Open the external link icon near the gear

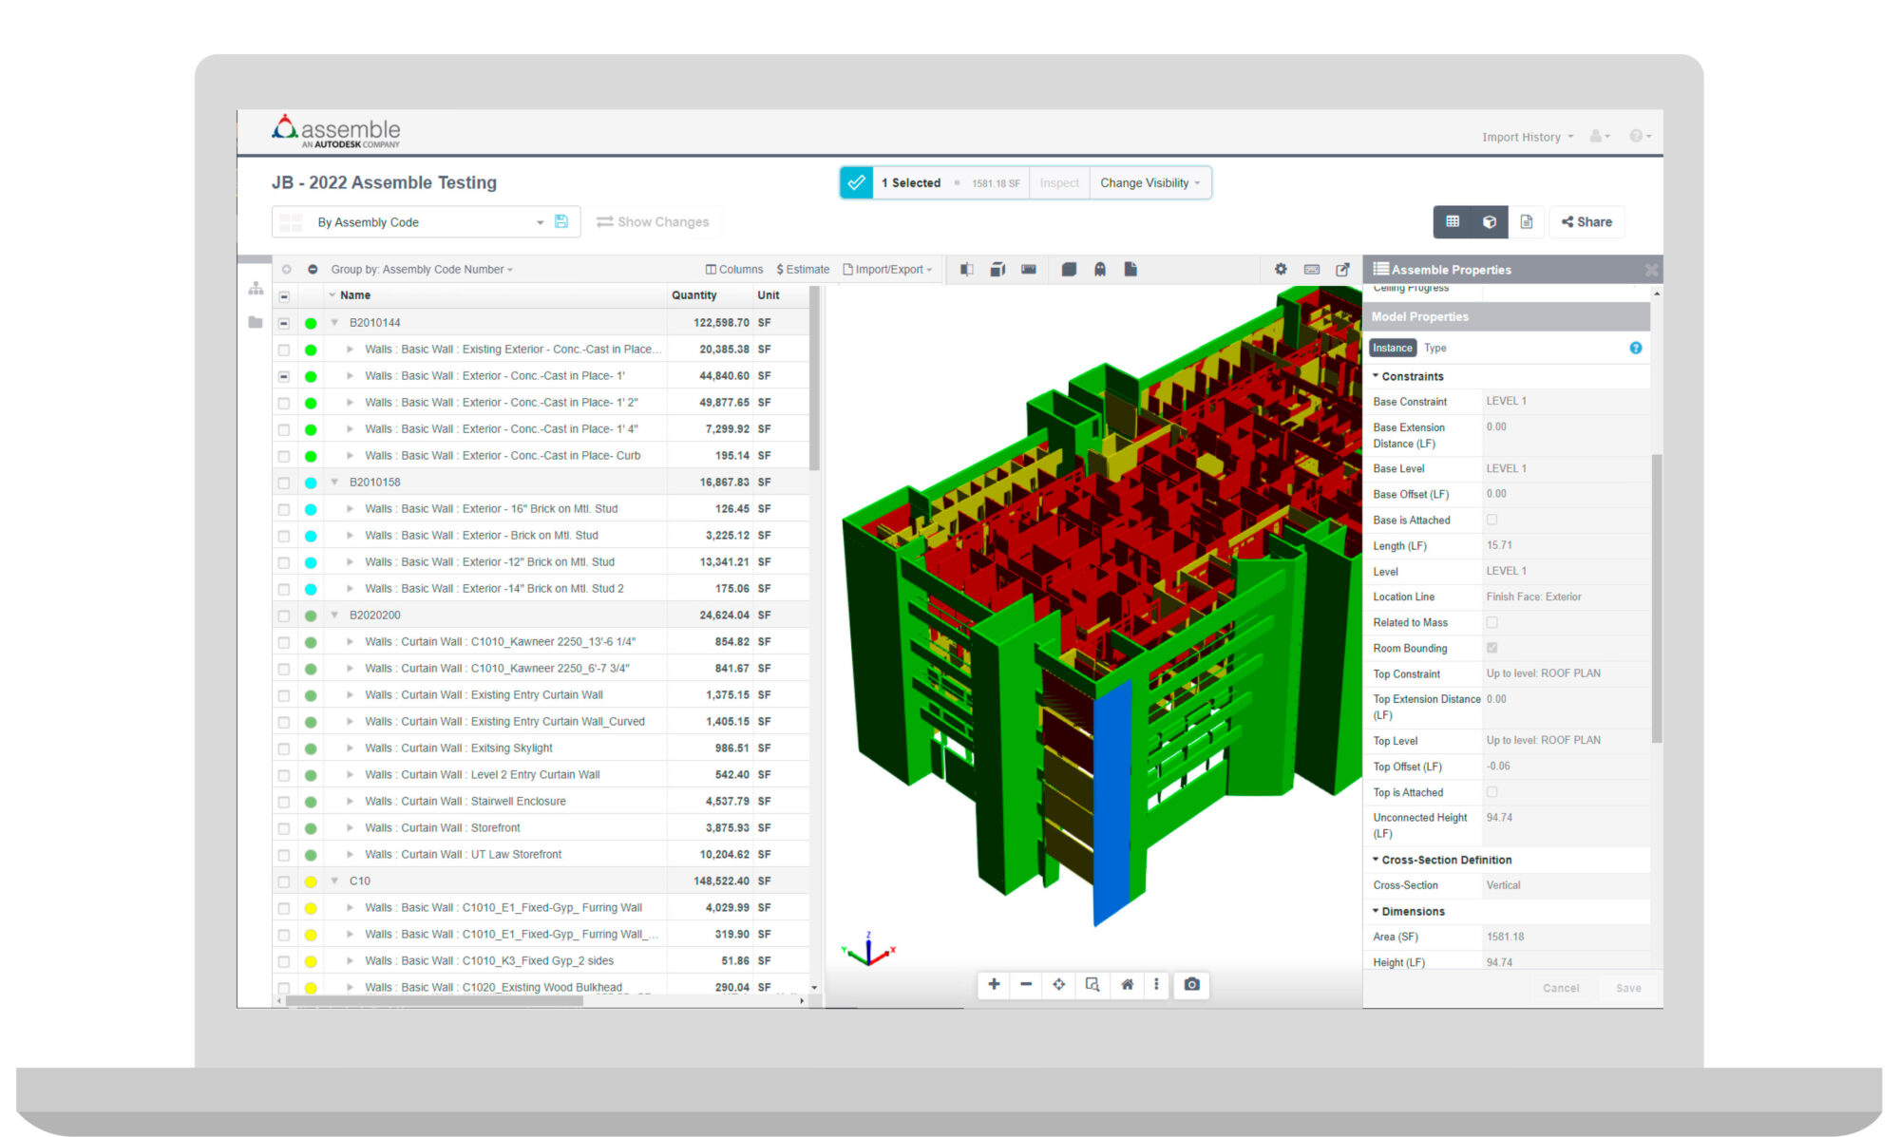point(1341,269)
